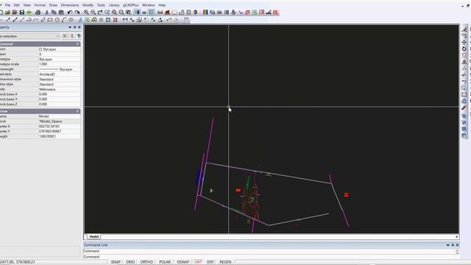Select the Rectangle draw tool
The width and height of the screenshot is (471, 265).
coord(50,20)
